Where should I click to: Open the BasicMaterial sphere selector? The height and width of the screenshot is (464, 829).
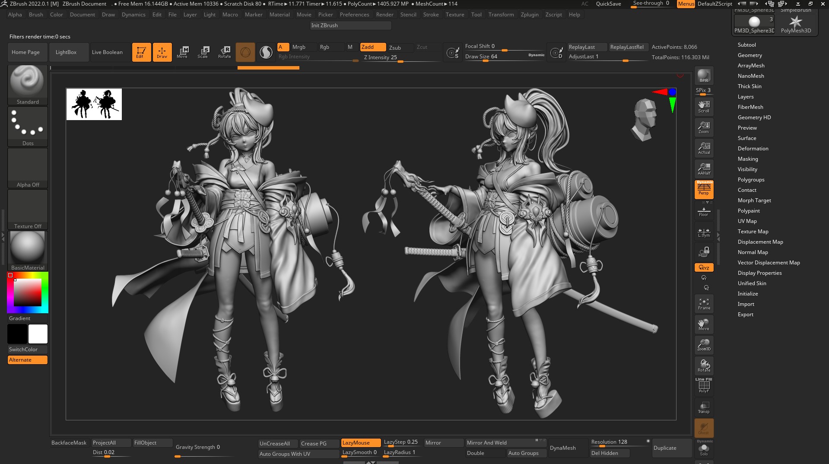(28, 251)
